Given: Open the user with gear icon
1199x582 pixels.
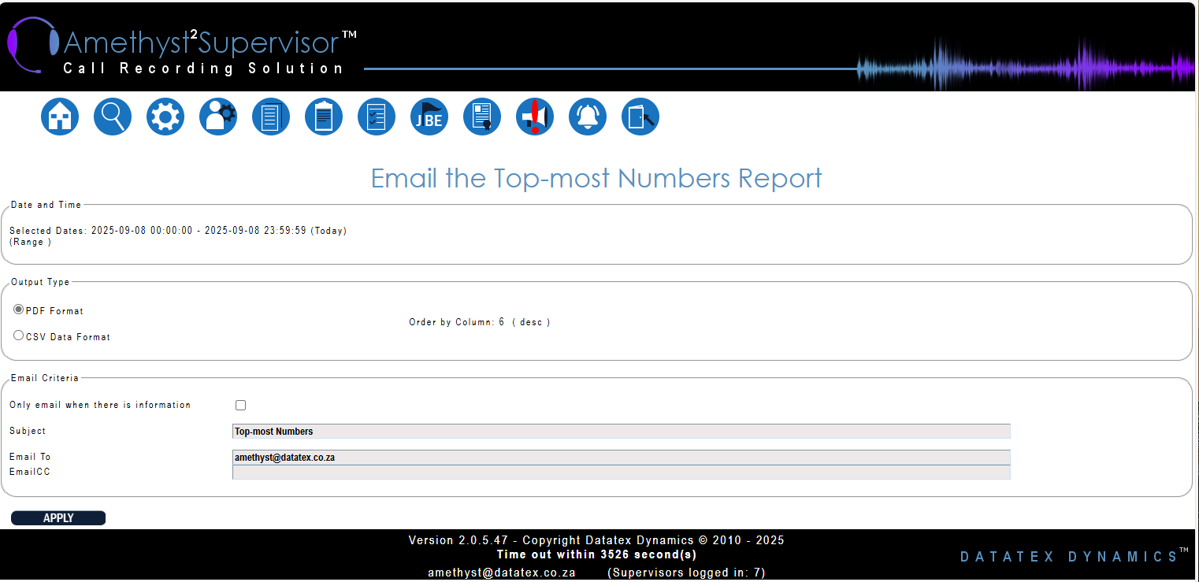Looking at the screenshot, I should [218, 117].
